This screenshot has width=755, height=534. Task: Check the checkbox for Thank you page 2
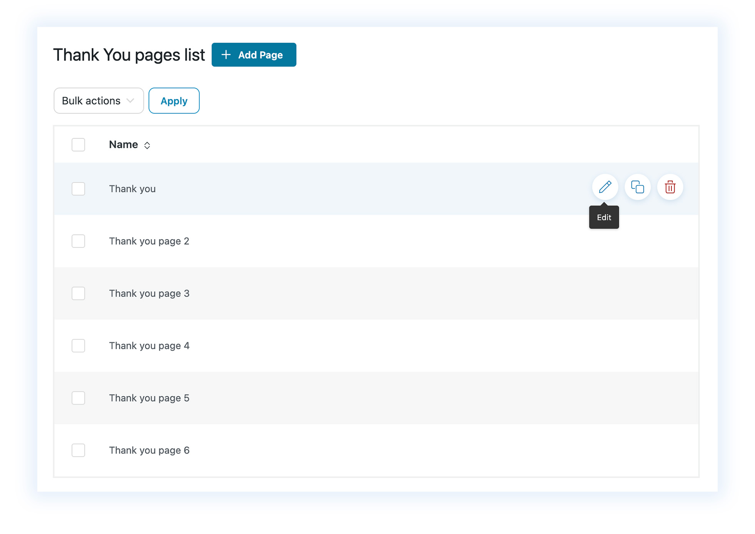click(x=78, y=241)
